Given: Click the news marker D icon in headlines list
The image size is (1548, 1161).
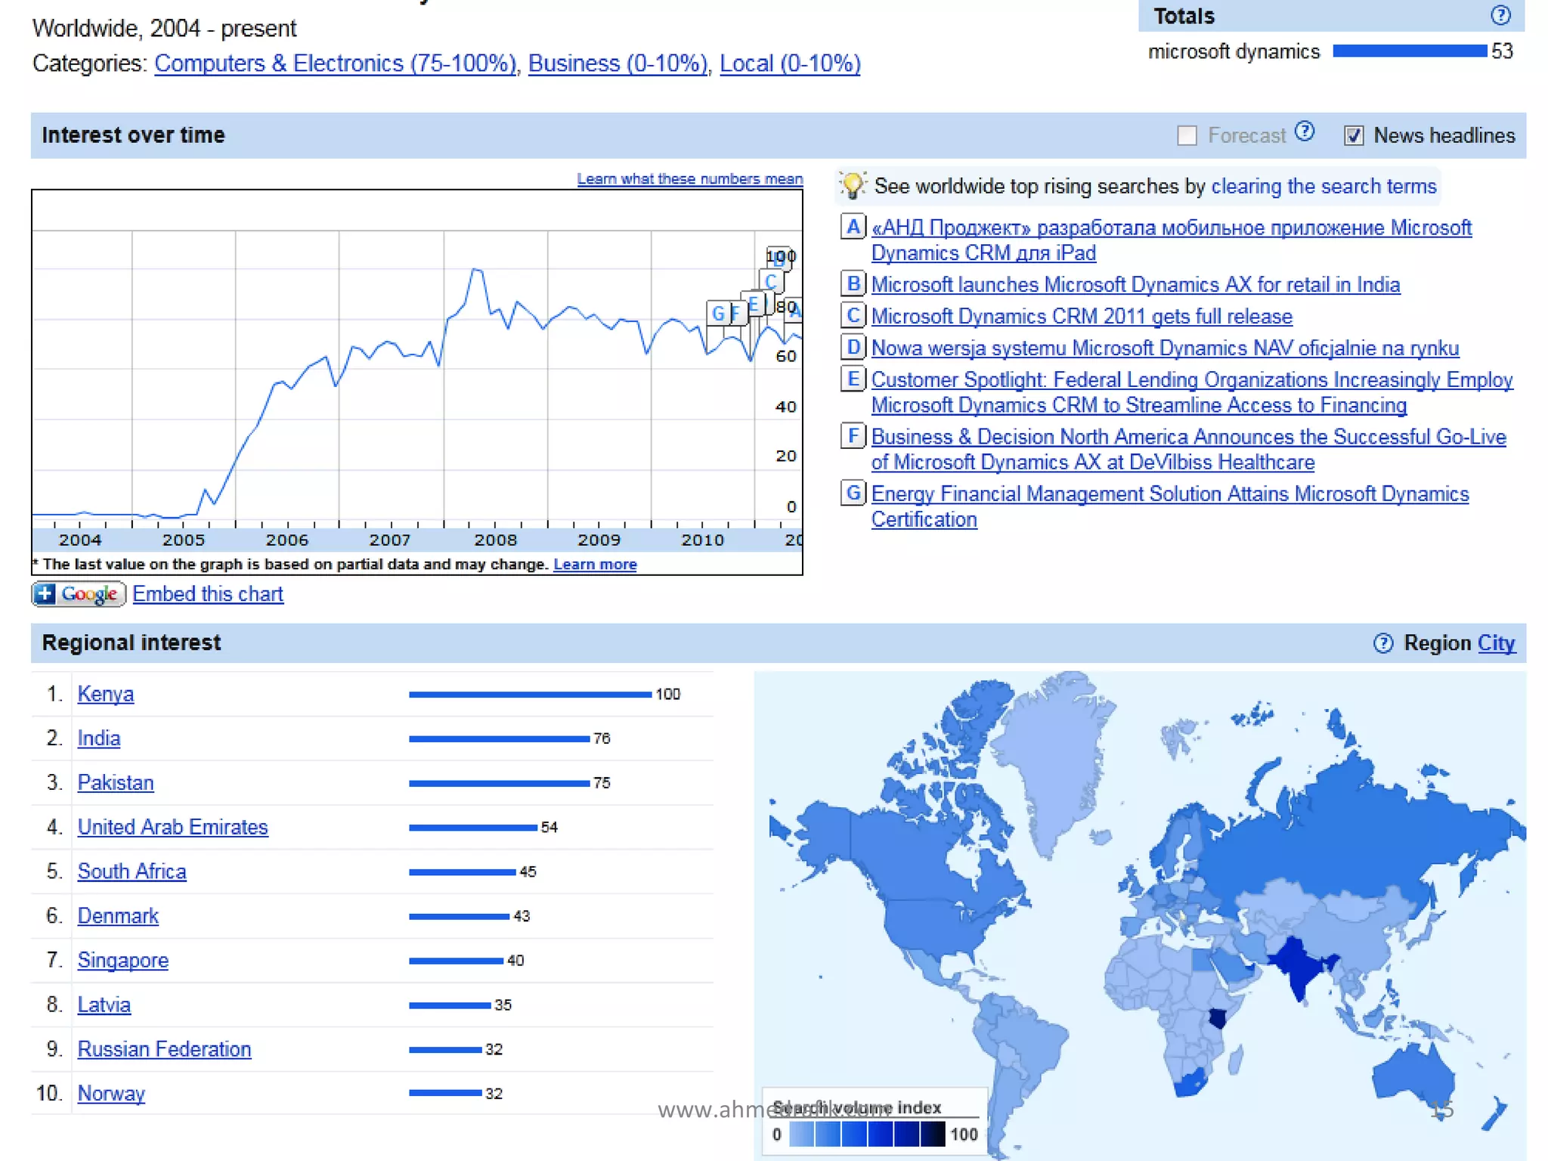Looking at the screenshot, I should 853,348.
